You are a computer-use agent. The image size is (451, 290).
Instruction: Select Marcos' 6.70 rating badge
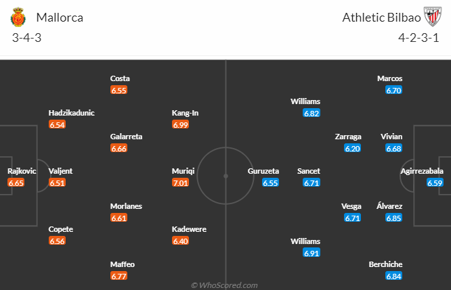click(x=393, y=90)
